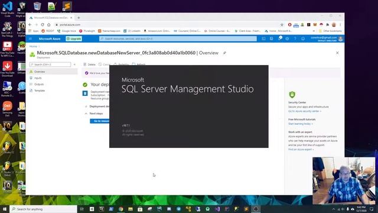Open the Google Voice bookmark
The height and width of the screenshot is (213, 378).
tap(67, 31)
